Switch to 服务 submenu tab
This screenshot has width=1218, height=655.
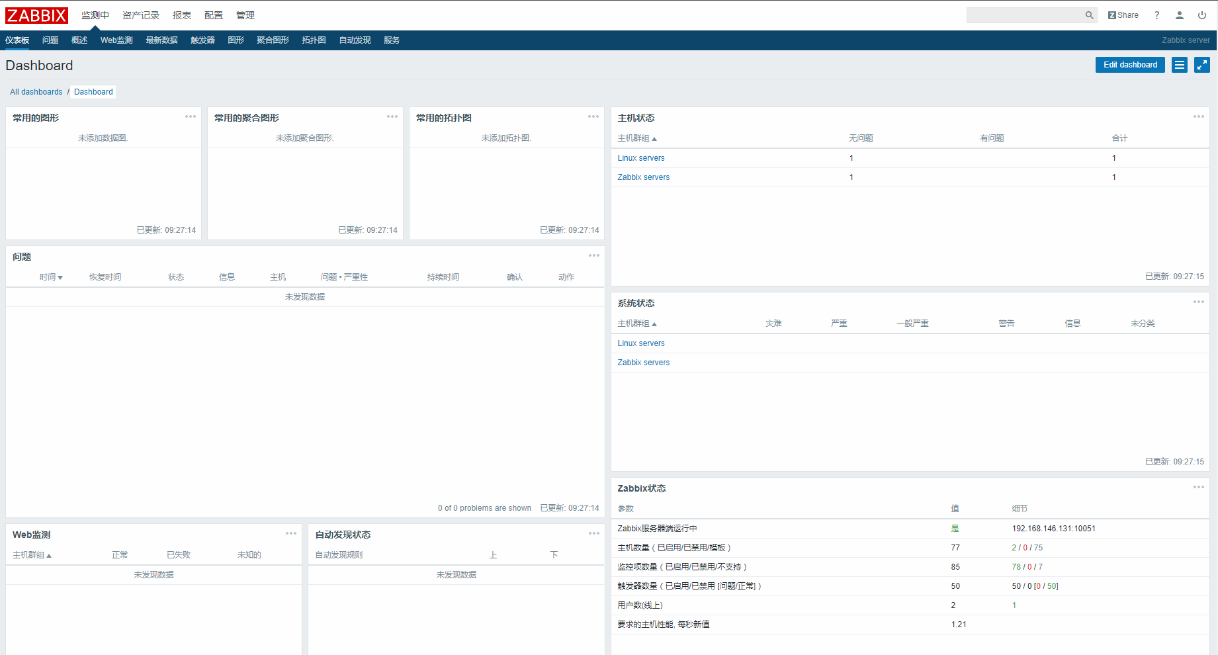tap(392, 40)
